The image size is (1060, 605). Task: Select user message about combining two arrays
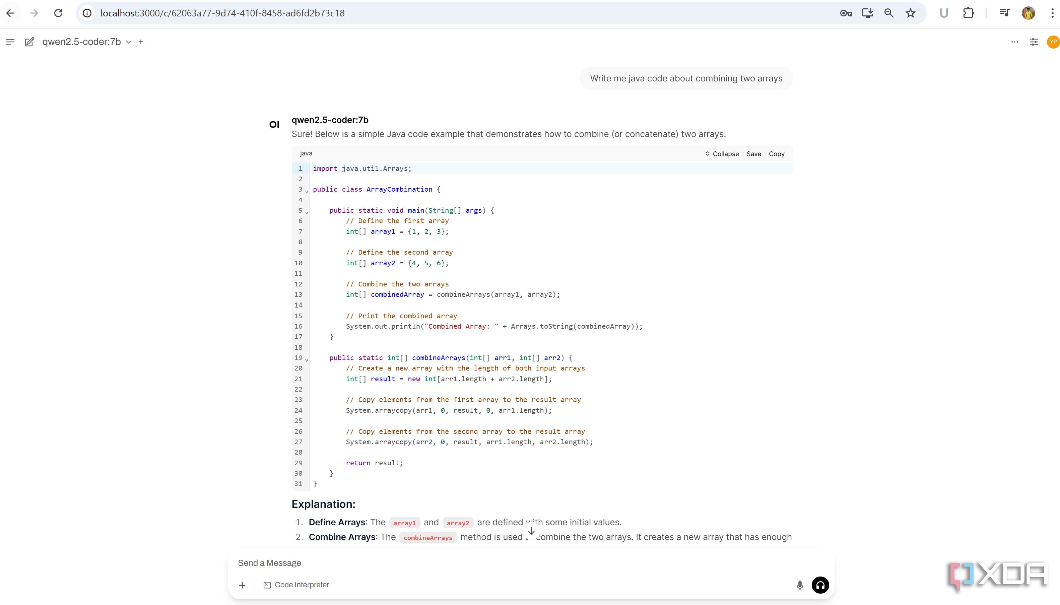[686, 78]
